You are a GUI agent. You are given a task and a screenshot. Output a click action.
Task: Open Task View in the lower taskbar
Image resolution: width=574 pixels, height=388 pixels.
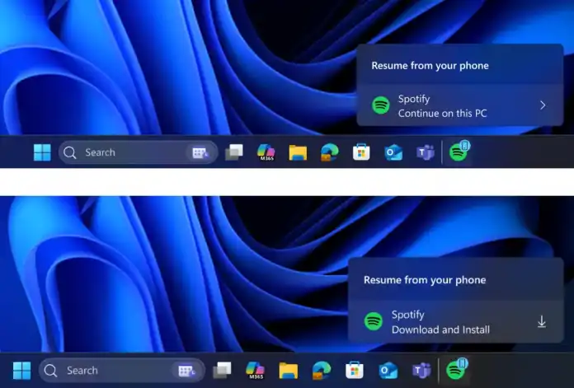point(222,370)
